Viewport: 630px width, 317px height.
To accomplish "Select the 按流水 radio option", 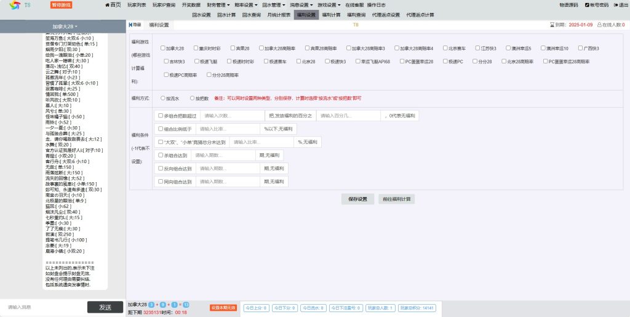I will click(x=162, y=98).
